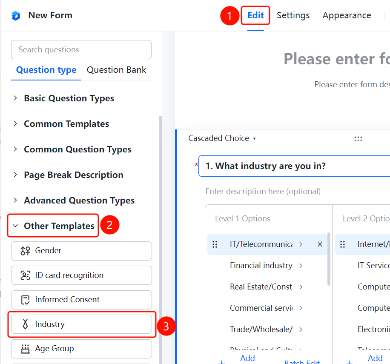Expand Page Break Description section
The width and height of the screenshot is (390, 364).
[x=15, y=175]
